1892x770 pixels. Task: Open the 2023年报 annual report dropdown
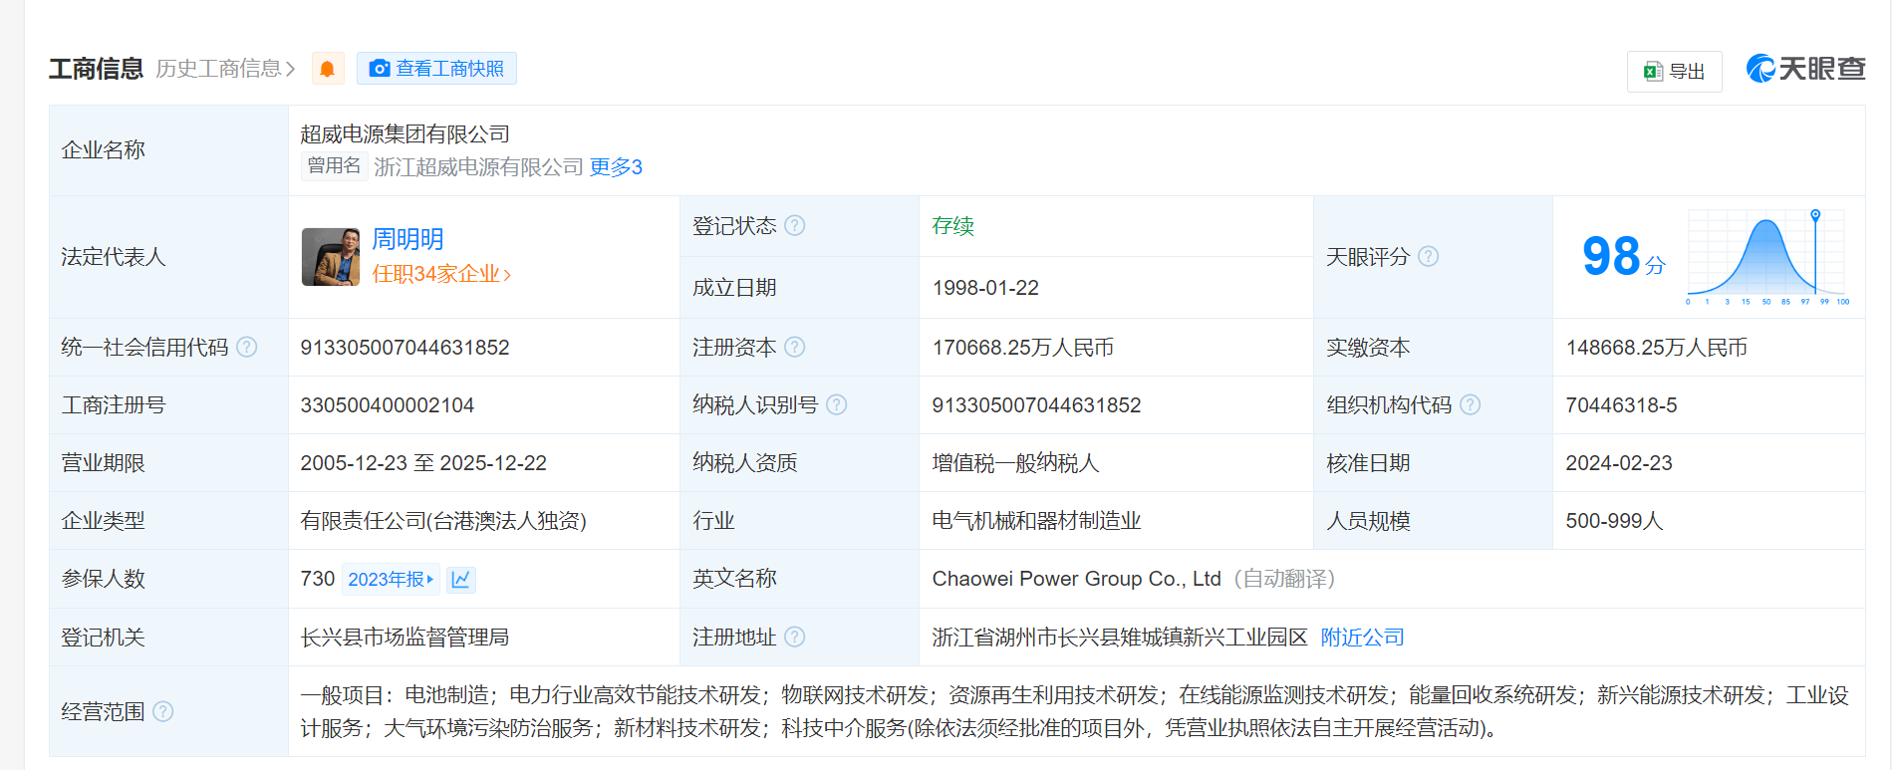click(x=391, y=580)
